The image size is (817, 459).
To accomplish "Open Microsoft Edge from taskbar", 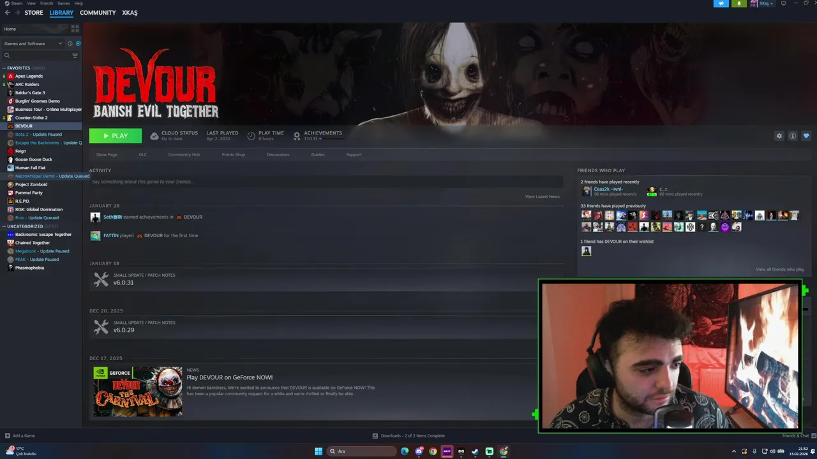I will 405,451.
